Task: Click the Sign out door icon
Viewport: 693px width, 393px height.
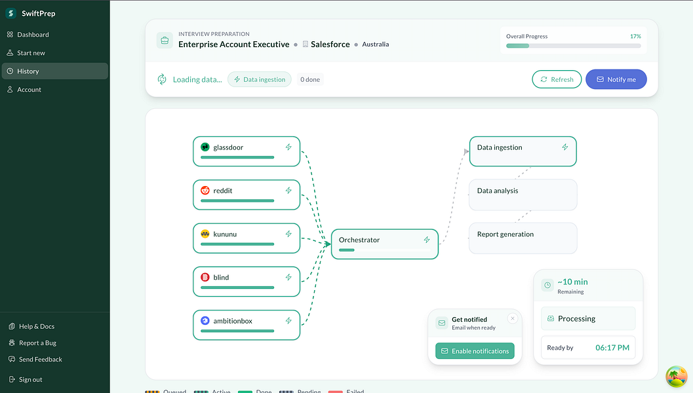Action: [x=12, y=379]
